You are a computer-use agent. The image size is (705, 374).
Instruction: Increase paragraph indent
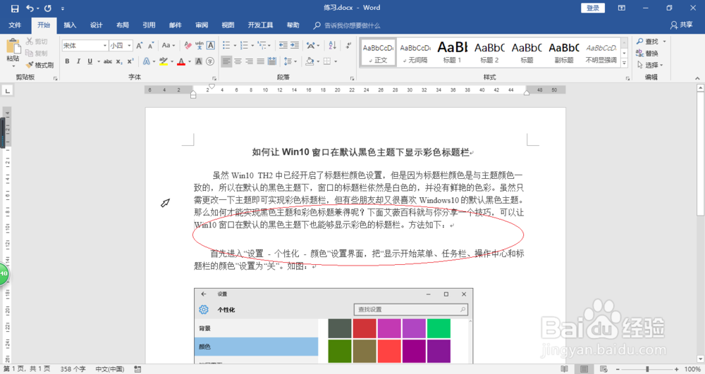(295, 45)
